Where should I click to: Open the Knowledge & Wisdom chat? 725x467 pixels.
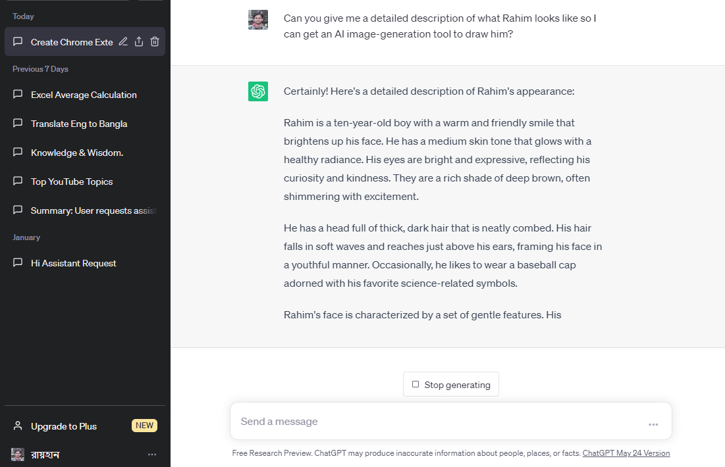[77, 153]
